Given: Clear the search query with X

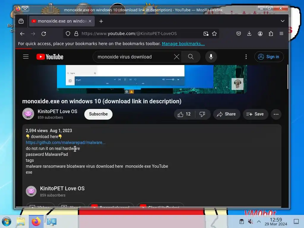Looking at the screenshot, I should click(x=176, y=57).
